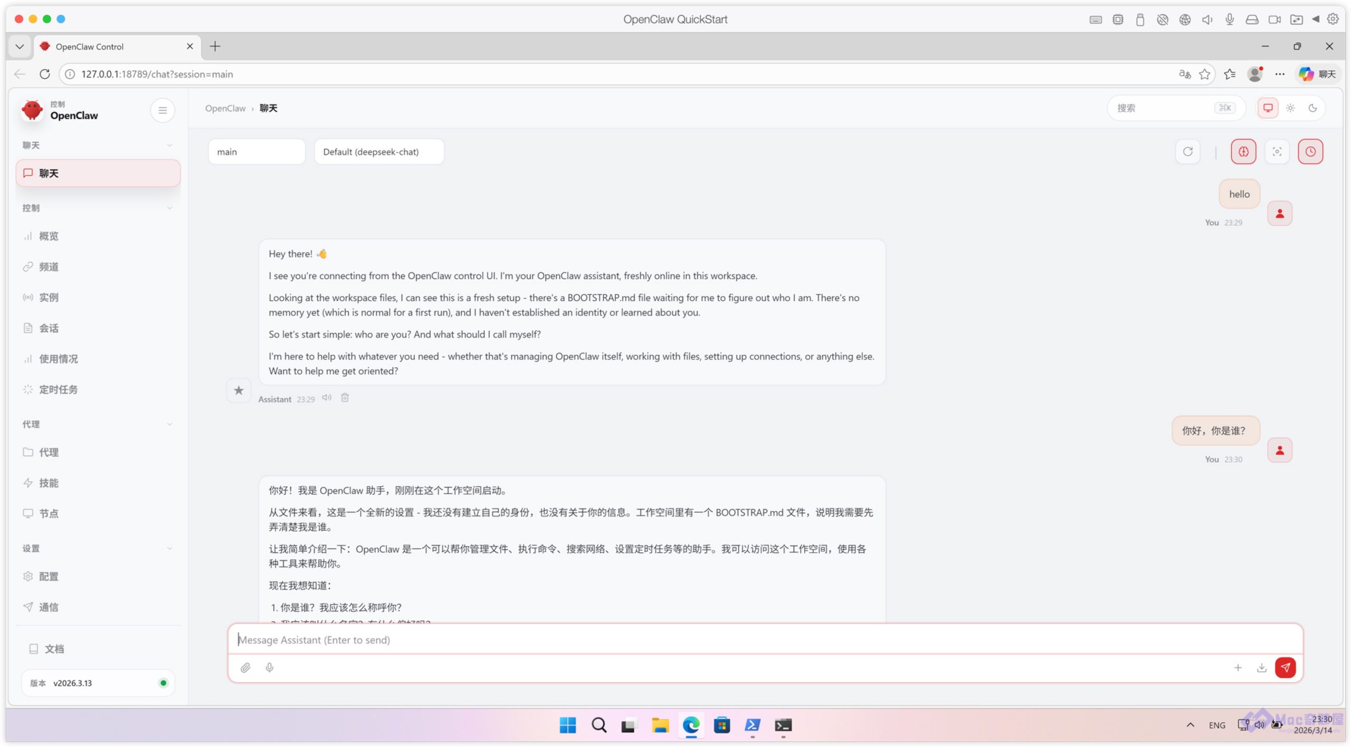1351x747 pixels.
Task: Click the microphone voice input icon
Action: [270, 668]
